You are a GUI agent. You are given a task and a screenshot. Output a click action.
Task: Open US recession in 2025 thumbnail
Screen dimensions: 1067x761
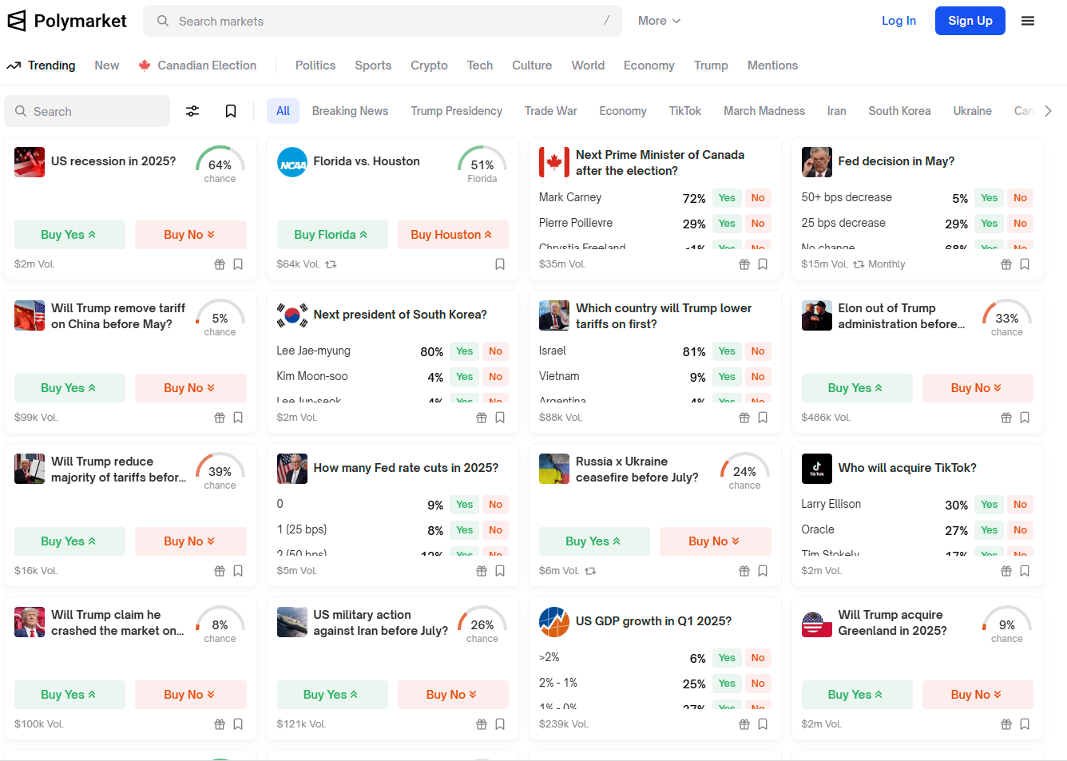[30, 162]
